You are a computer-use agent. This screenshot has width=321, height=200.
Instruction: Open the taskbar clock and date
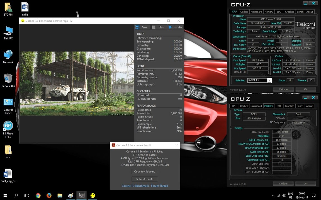(x=302, y=196)
